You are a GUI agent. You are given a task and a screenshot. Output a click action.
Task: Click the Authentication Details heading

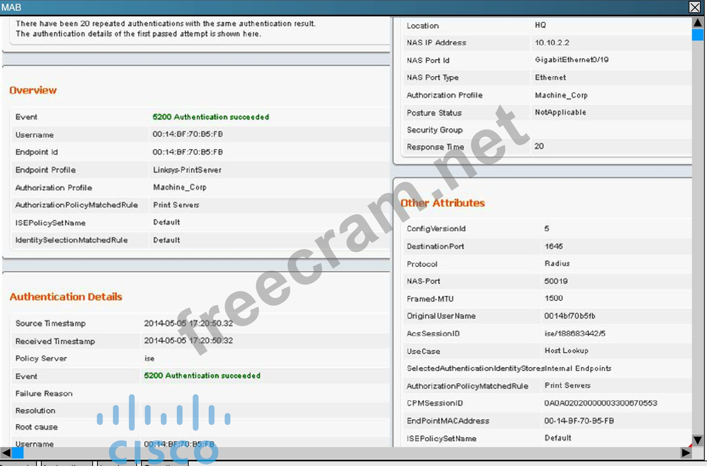tap(66, 296)
